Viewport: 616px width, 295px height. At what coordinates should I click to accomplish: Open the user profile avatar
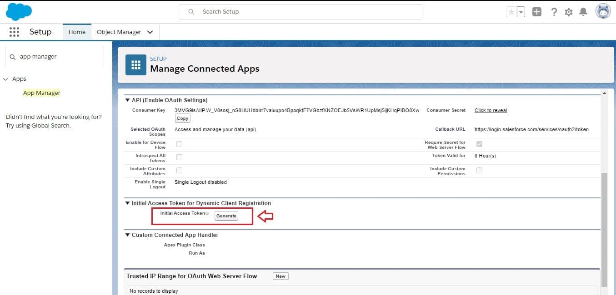603,11
